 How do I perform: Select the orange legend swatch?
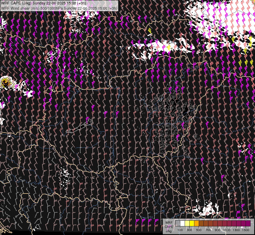pyautogui.click(x=196, y=224)
